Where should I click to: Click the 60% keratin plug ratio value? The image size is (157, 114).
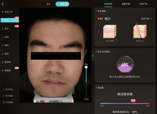tap(135, 112)
